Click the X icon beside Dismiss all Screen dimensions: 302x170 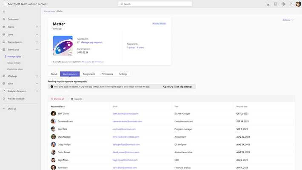pos(52,99)
